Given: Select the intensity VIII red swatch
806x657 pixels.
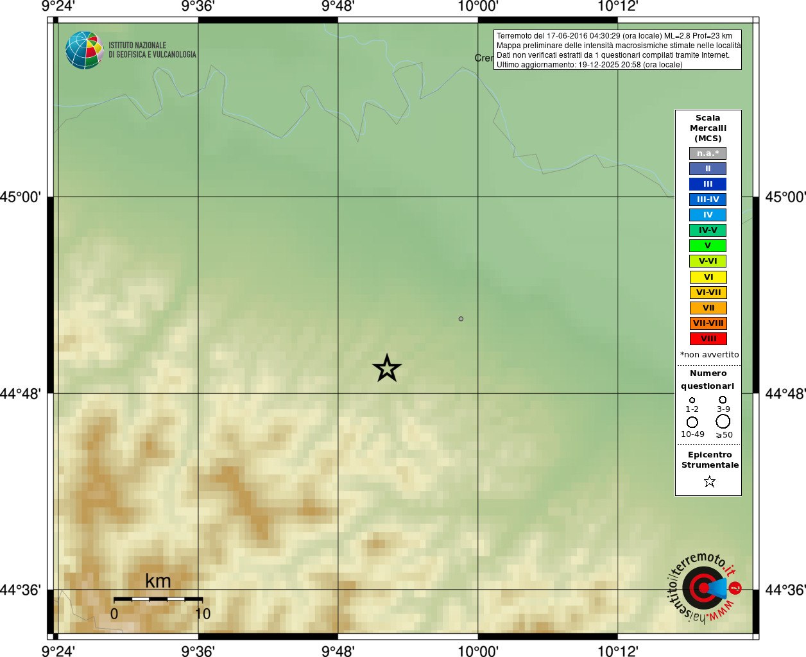Looking at the screenshot, I should click(x=708, y=339).
